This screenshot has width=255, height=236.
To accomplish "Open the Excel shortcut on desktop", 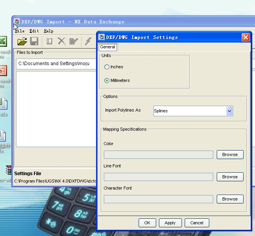I will point(3,41).
